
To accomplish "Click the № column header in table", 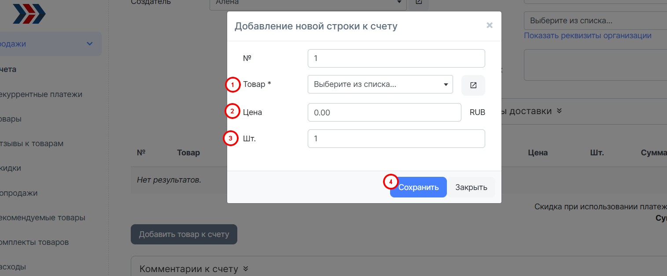I will click(x=141, y=153).
